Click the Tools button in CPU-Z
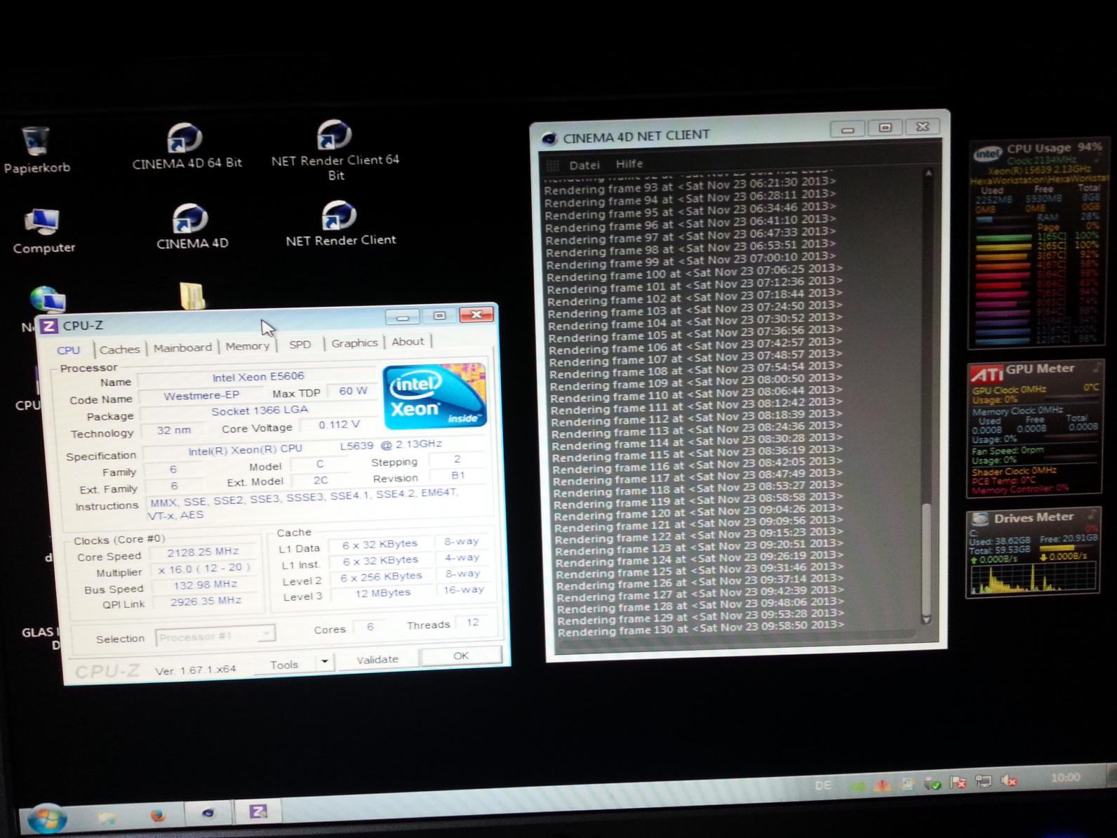 [x=284, y=664]
